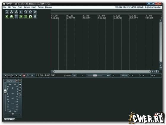The width and height of the screenshot is (166, 125).
Task: Pause playback in transport bar
Action: [13, 75]
